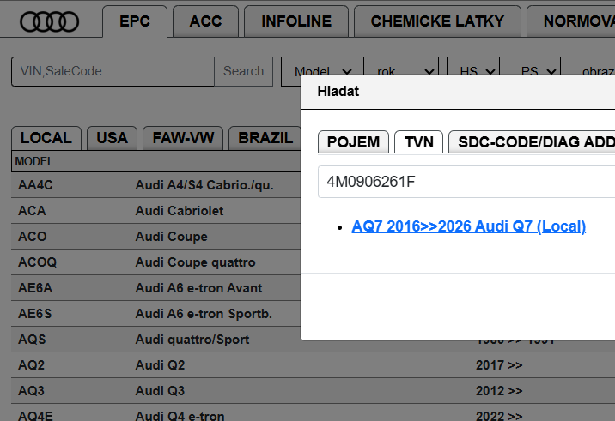Open the PS dropdown
The width and height of the screenshot is (615, 421).
(x=534, y=72)
